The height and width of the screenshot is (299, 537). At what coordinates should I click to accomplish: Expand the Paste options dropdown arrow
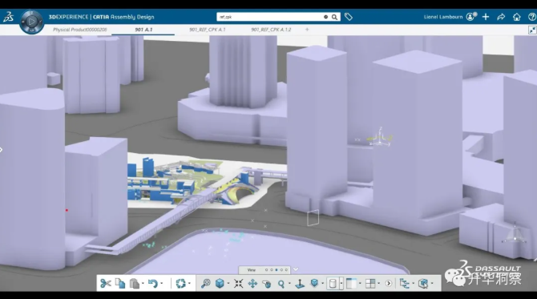[x=143, y=284]
